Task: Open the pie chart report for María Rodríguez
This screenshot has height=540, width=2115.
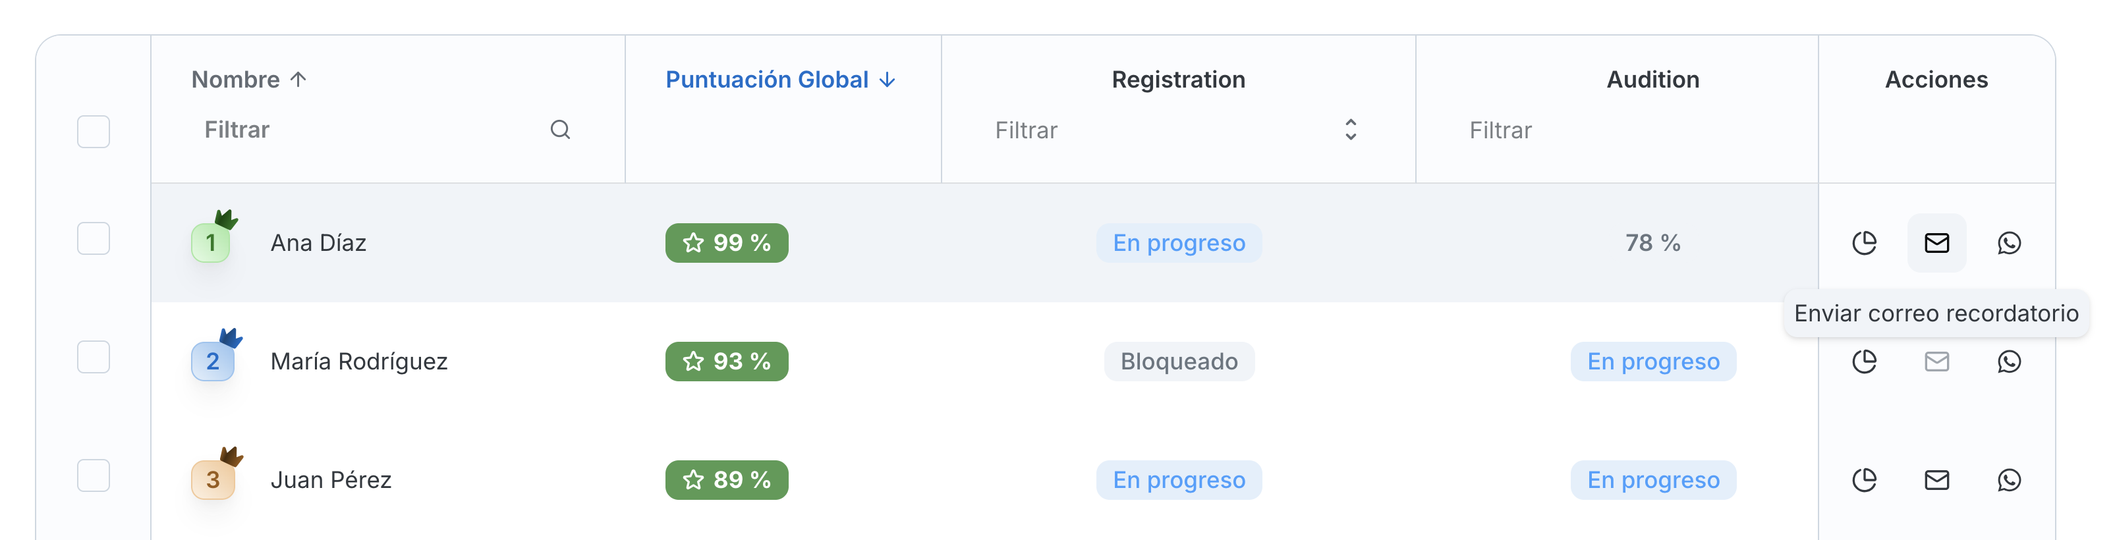Action: coord(1864,361)
